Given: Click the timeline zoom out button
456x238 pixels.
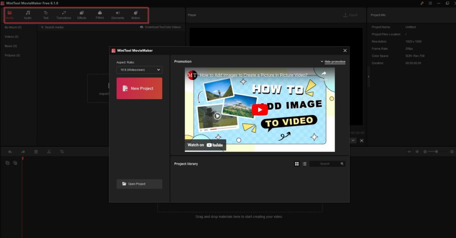Looking at the screenshot, I should (x=425, y=152).
